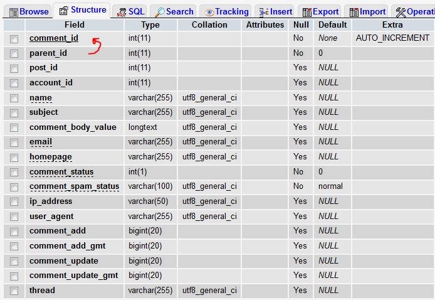This screenshot has width=435, height=300.
Task: Go to the Search tab
Action: (x=174, y=12)
